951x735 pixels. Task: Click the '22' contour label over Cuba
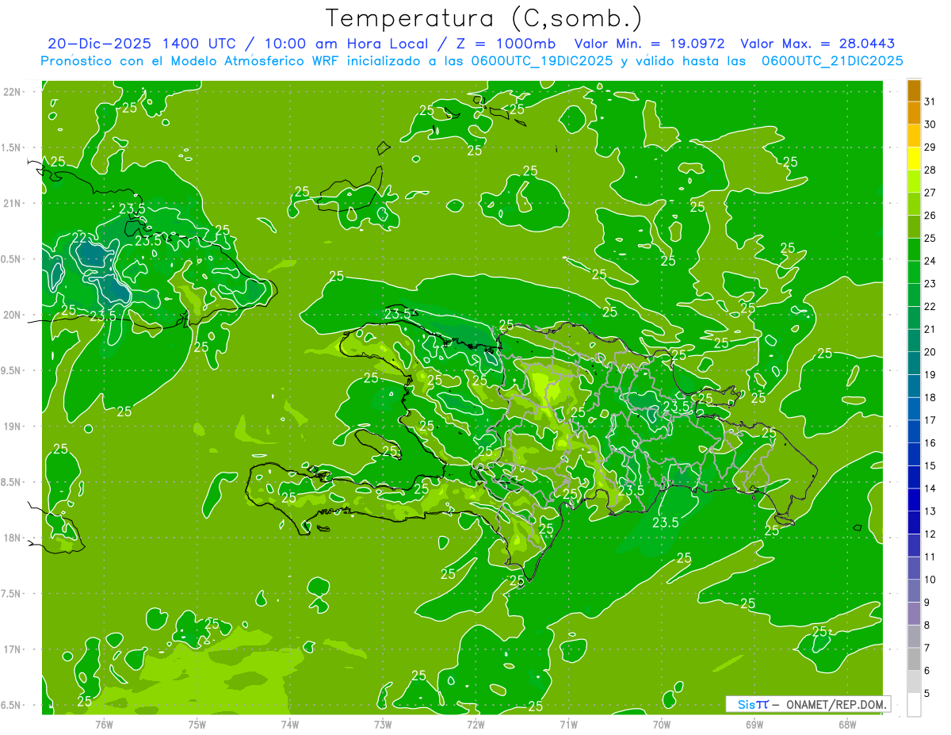coord(79,237)
